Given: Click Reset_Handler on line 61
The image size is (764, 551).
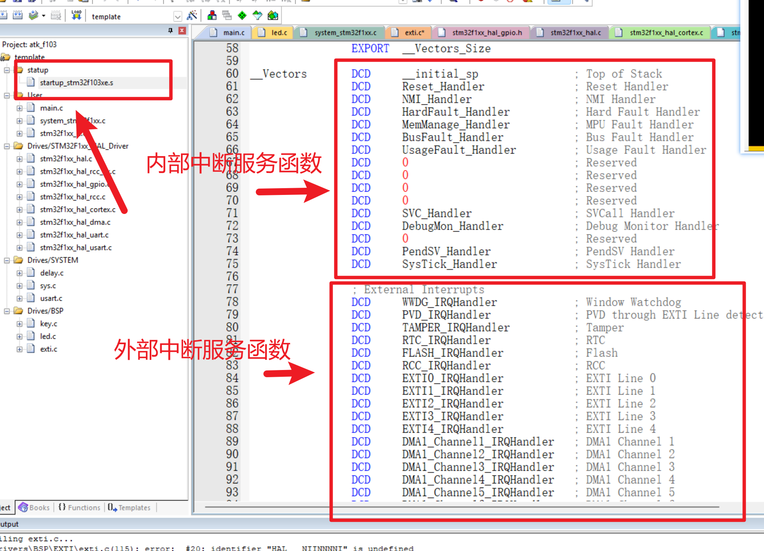Looking at the screenshot, I should [x=443, y=87].
